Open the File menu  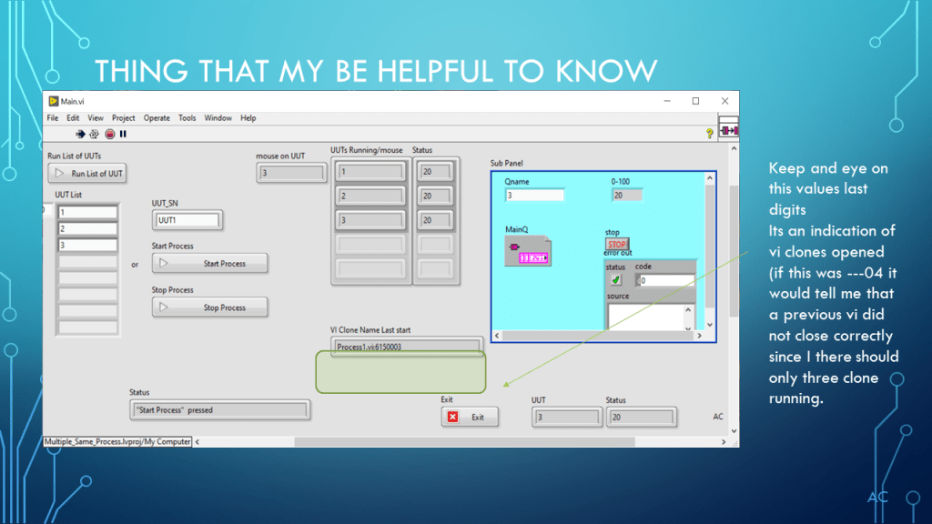53,118
